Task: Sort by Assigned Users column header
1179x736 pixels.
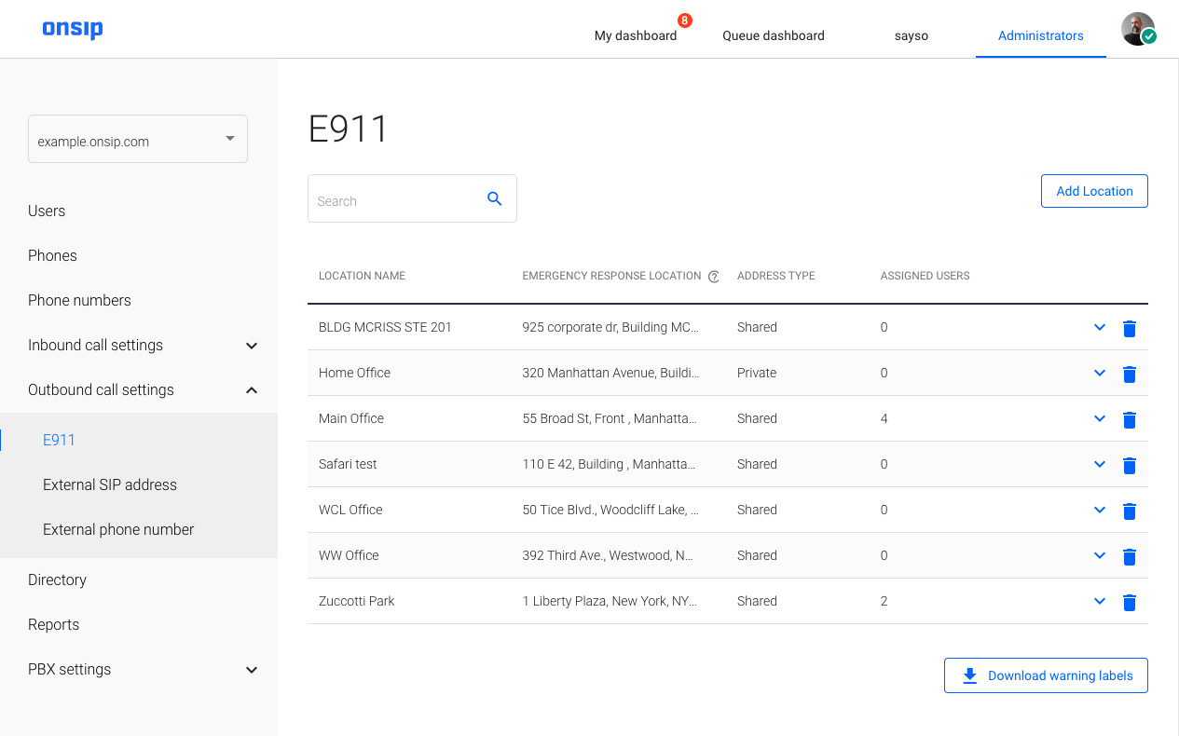Action: pyautogui.click(x=925, y=276)
